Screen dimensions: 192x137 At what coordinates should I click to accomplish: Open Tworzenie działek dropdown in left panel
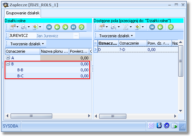(x=27, y=44)
